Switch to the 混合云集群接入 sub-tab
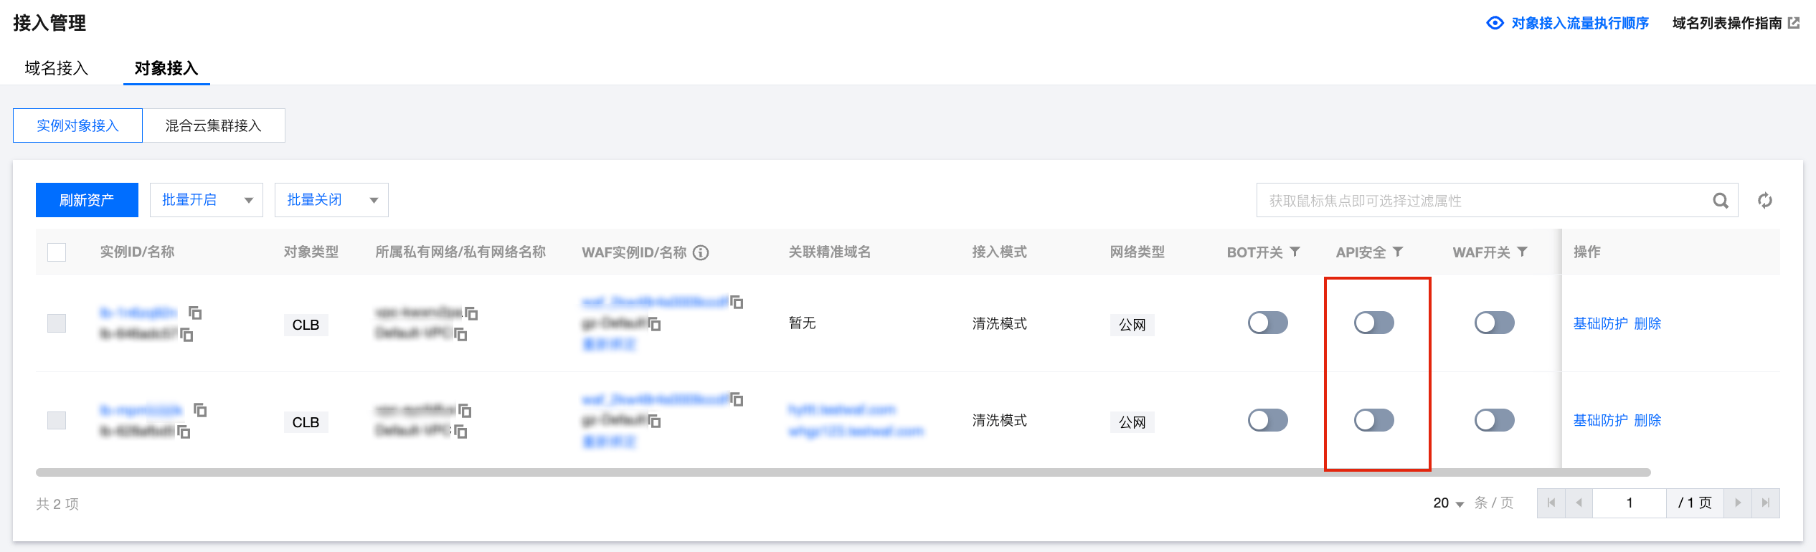The width and height of the screenshot is (1816, 552). (214, 125)
